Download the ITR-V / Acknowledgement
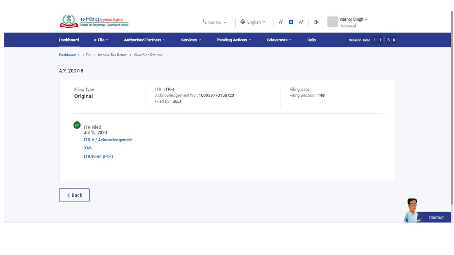This screenshot has width=454, height=255. click(x=108, y=140)
